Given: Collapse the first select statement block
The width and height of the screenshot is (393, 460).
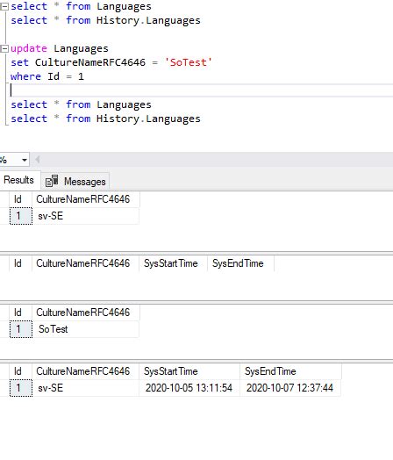Looking at the screenshot, I should click(x=4, y=7).
